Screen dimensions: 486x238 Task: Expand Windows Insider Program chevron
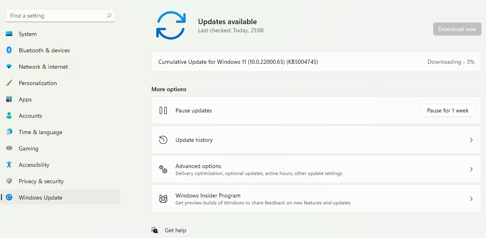click(x=471, y=199)
